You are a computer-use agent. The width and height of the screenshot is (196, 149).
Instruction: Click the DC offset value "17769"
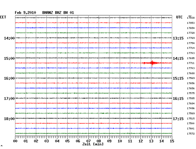click(191, 38)
